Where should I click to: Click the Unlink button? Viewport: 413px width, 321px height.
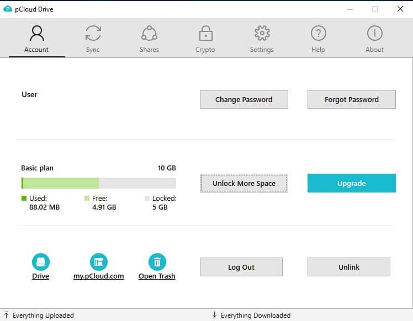[x=349, y=267]
